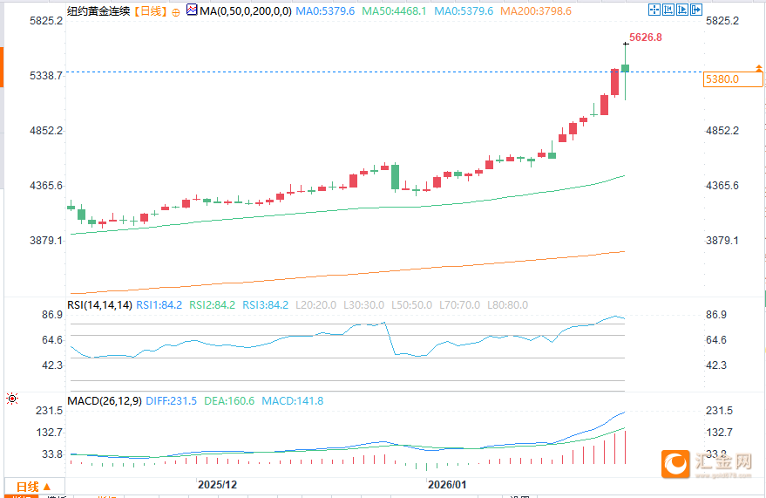The width and height of the screenshot is (766, 498).
Task: Click the crosshair cursor icon at top right
Action: 654,10
